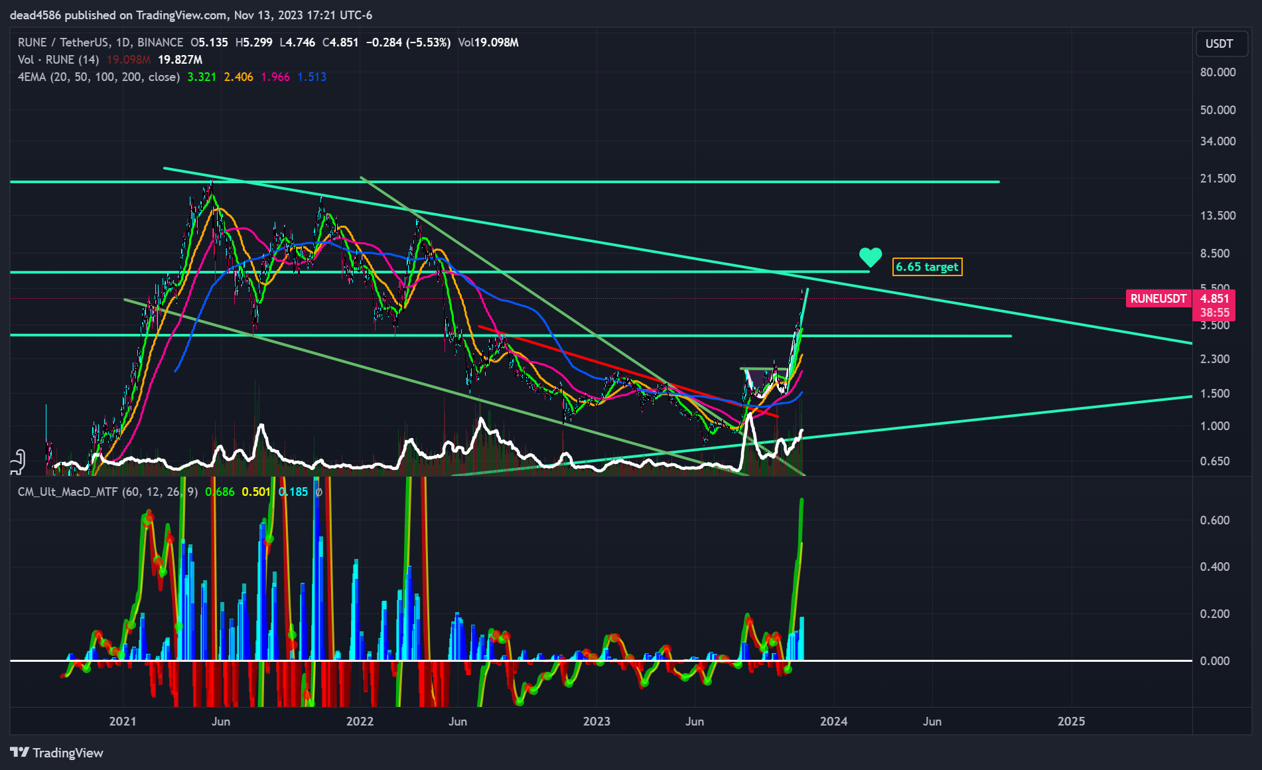Select the CM_Ult_MacD_MTF indicator legend
The image size is (1262, 770).
107,492
